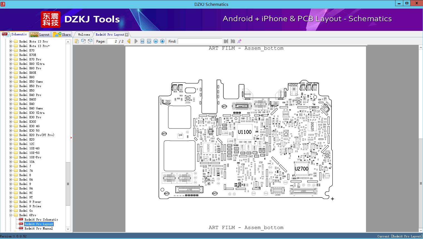The width and height of the screenshot is (423, 239).
Task: Click the Redmi K50 folder icon
Action: point(16,90)
